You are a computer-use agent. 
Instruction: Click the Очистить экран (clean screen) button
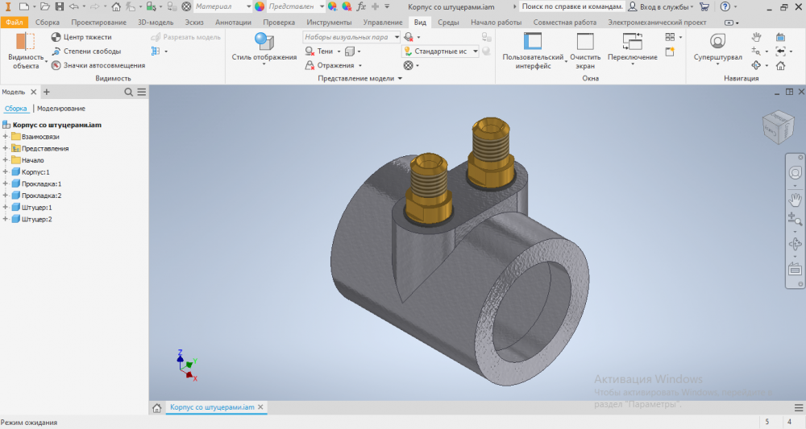[585, 42]
